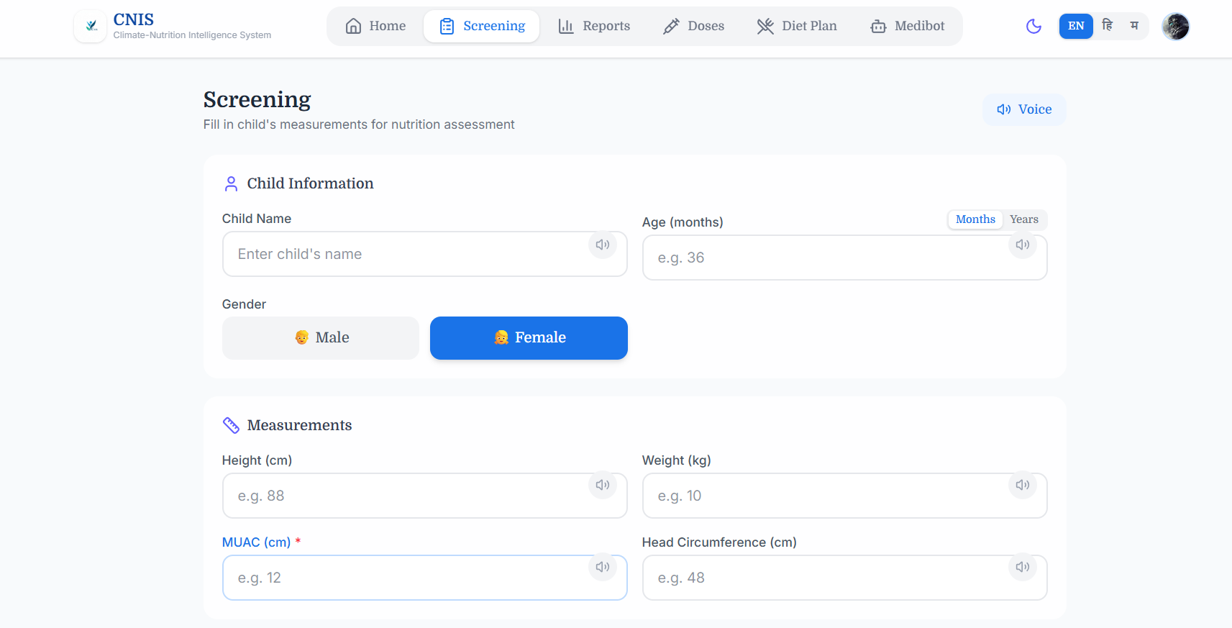Focus the Head Circumference input field
Screen dimensions: 1232x628
[844, 578]
